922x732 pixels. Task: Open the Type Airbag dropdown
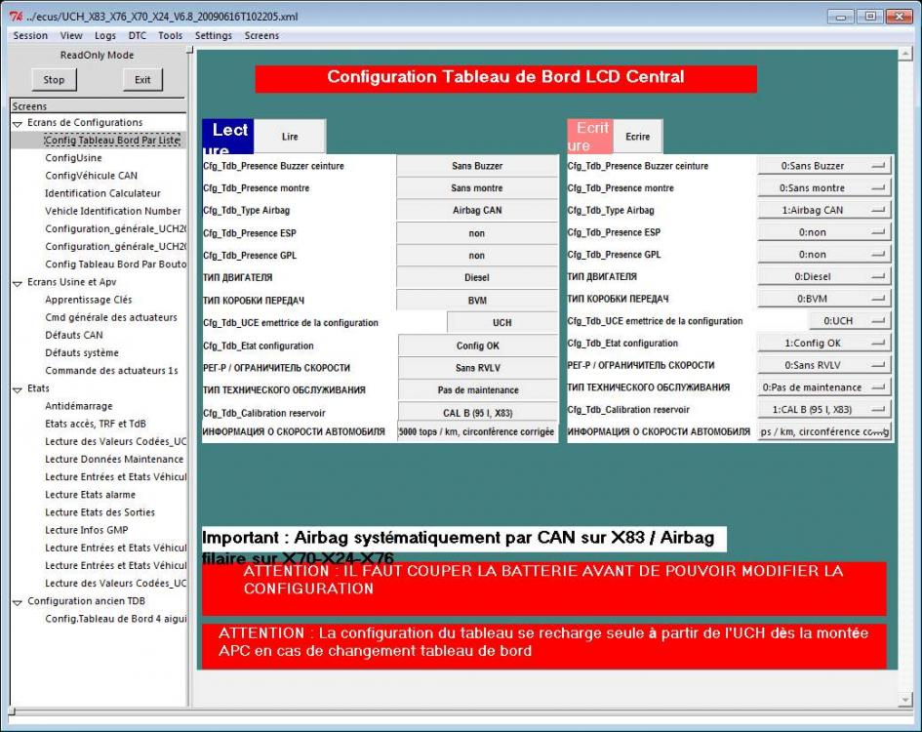[823, 210]
